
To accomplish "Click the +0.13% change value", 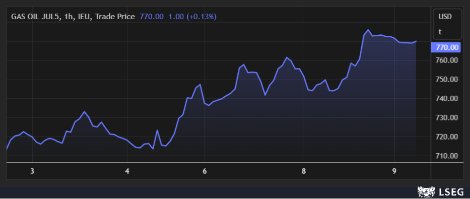I will pos(202,17).
